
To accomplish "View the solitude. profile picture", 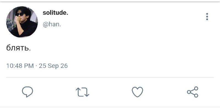I will (x=22, y=22).
